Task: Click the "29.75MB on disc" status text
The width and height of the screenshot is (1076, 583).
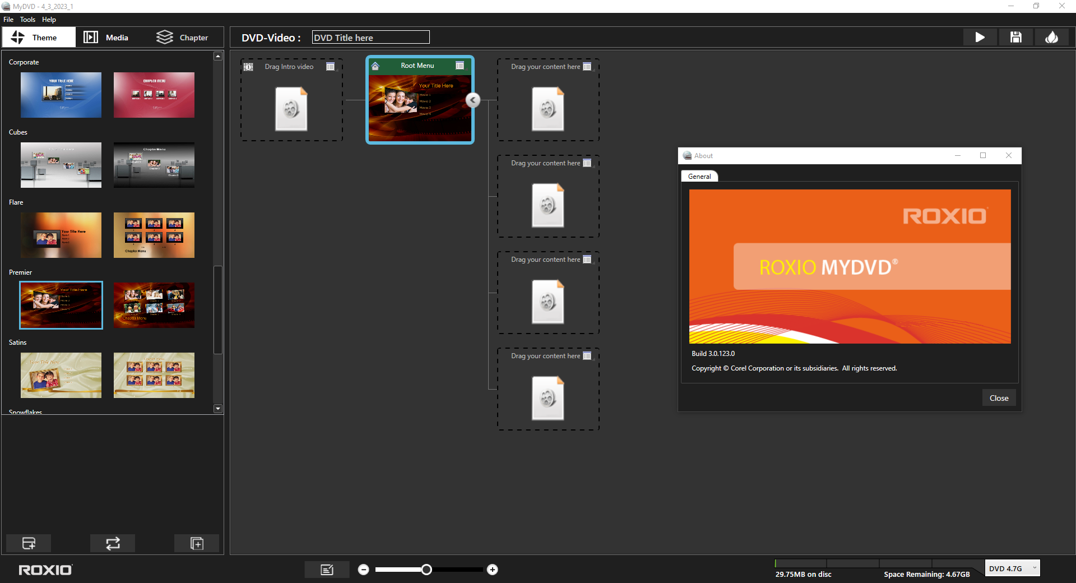Action: click(x=803, y=574)
